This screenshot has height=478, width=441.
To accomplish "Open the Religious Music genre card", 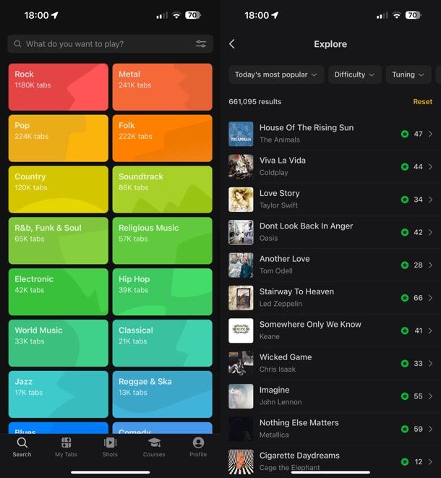I will pos(163,241).
